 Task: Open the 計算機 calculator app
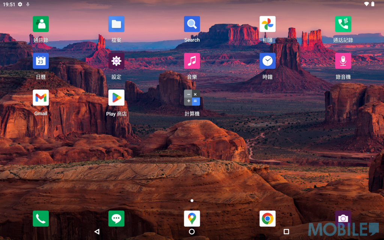192,97
